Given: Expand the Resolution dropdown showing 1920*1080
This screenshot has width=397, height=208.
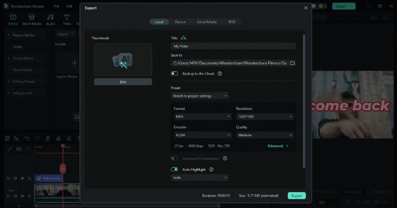Looking at the screenshot, I should point(265,117).
